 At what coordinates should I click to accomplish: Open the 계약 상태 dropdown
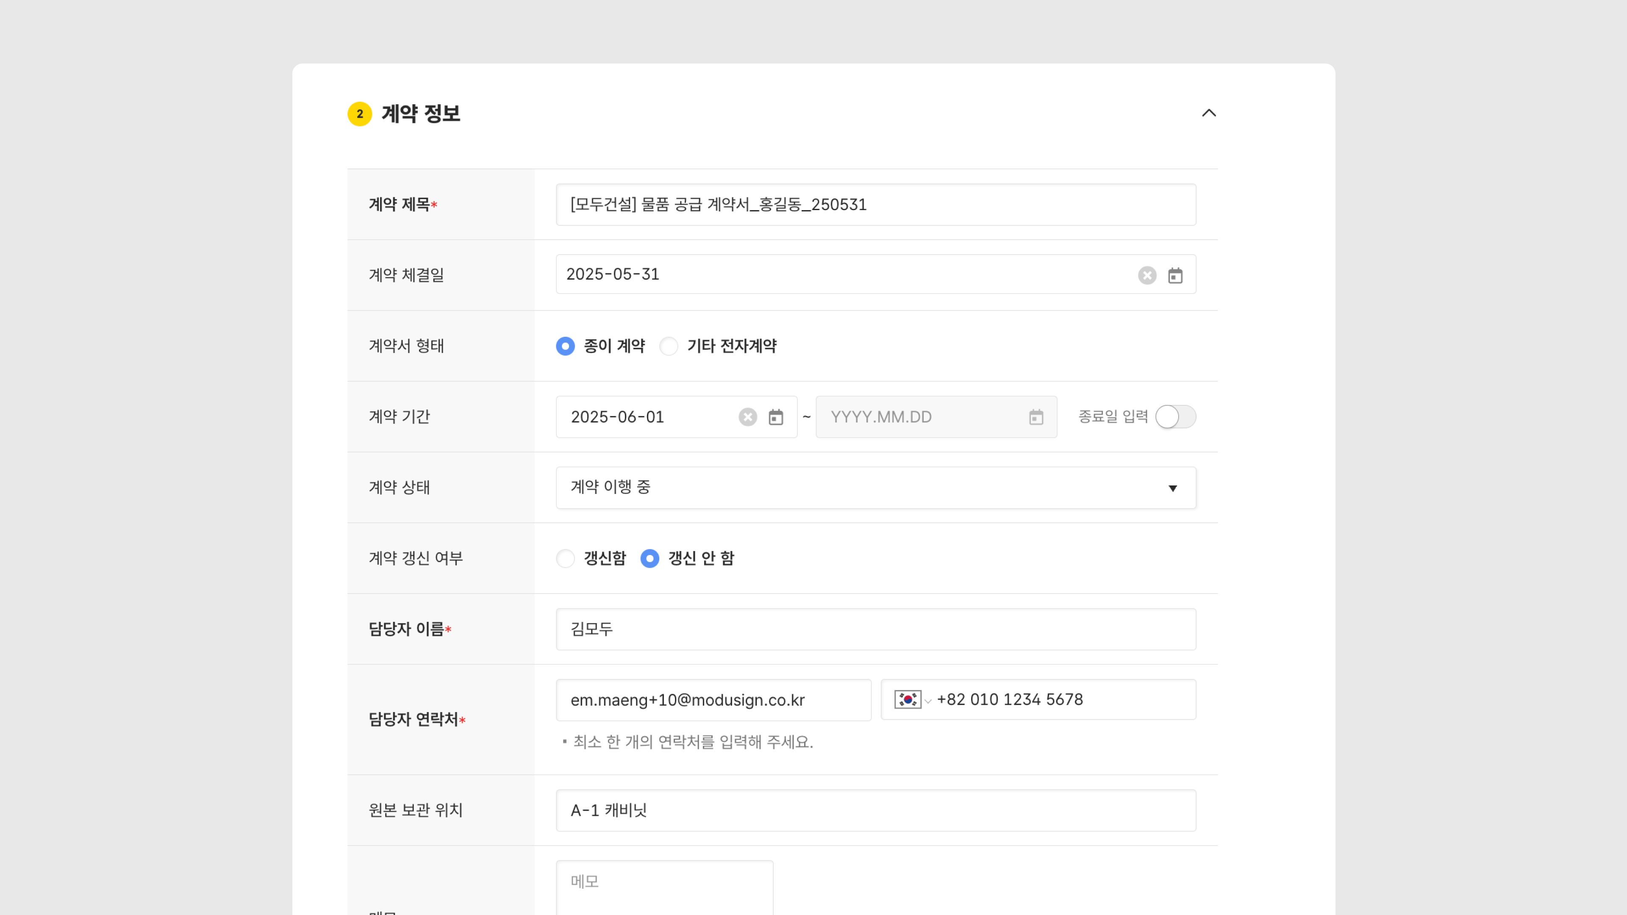[875, 488]
